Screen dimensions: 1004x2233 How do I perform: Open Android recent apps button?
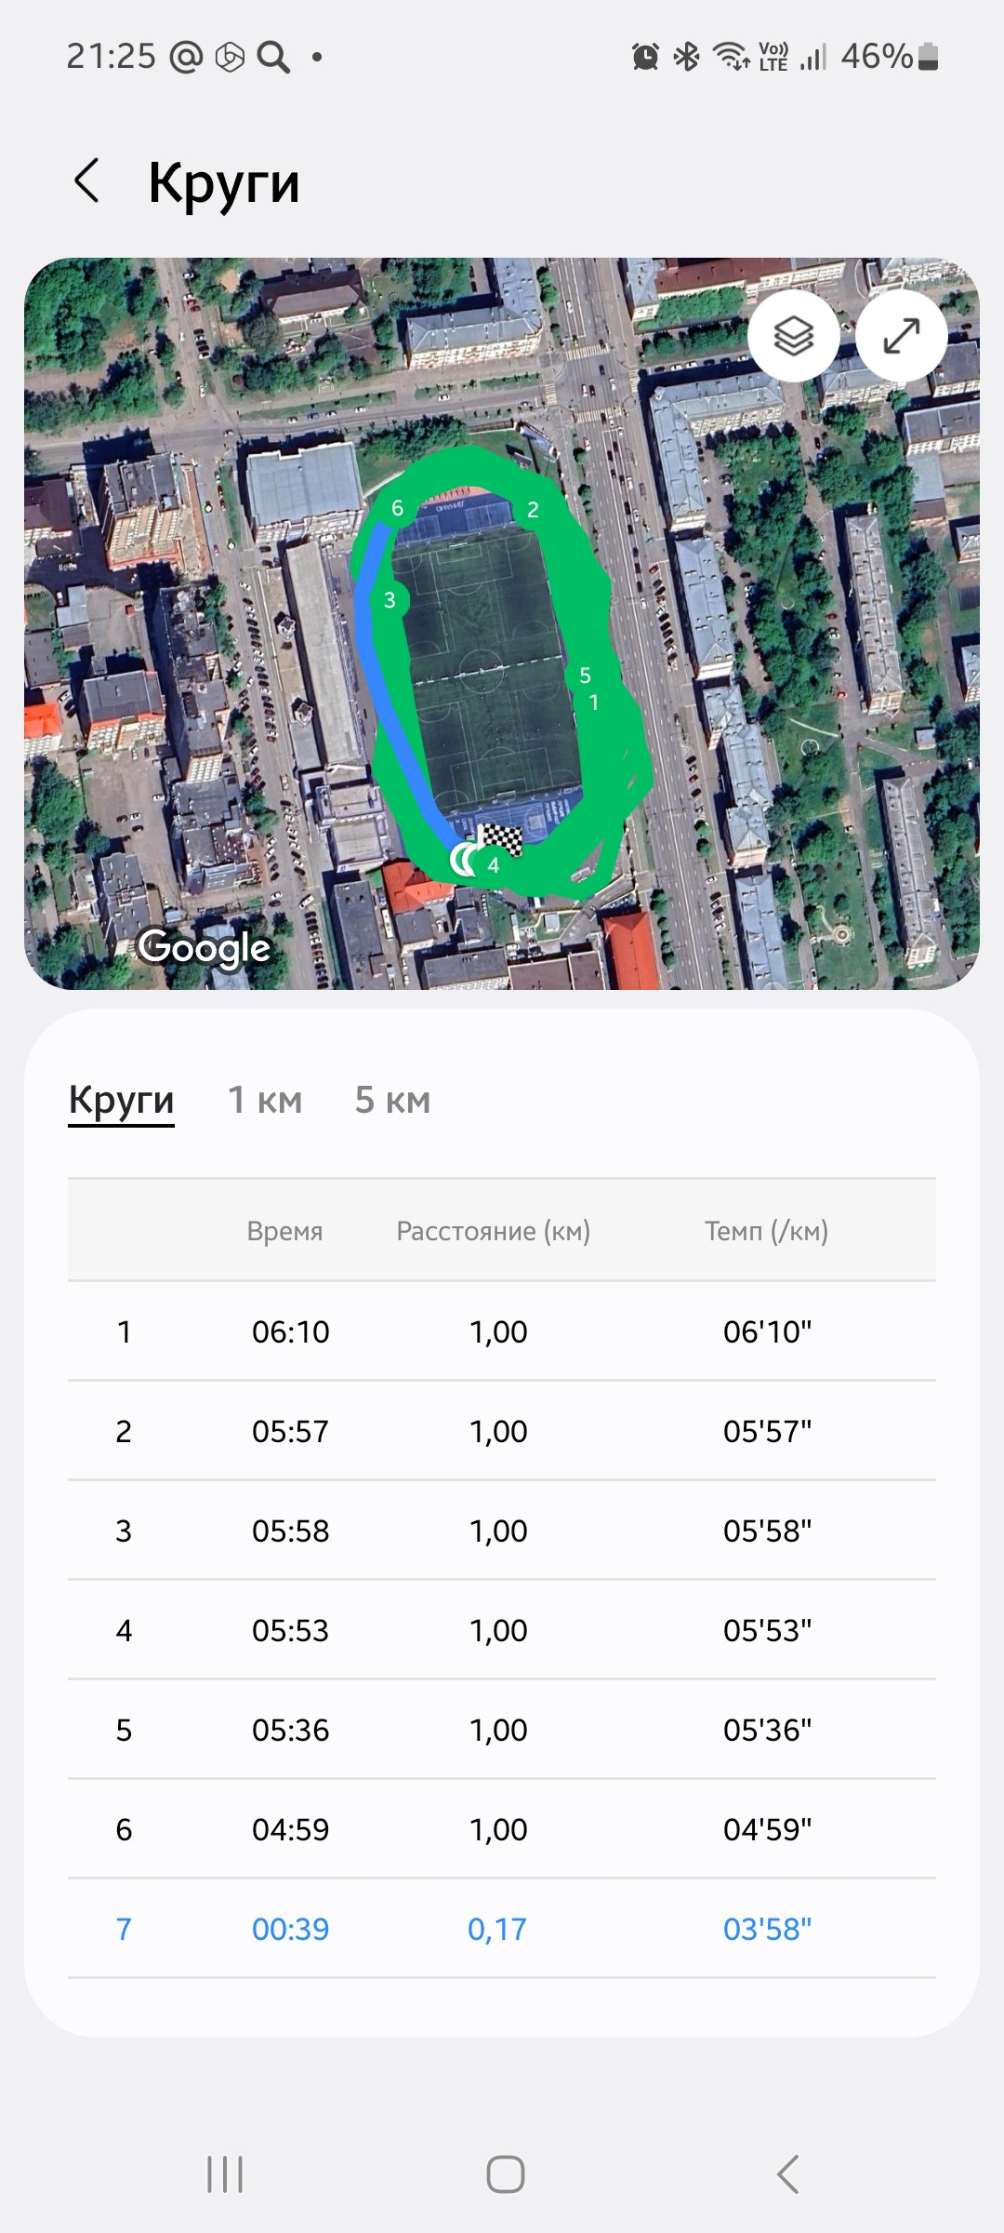click(225, 2174)
